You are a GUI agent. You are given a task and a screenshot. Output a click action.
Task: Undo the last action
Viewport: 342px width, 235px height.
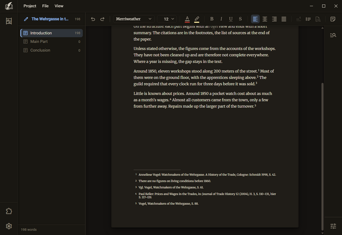(x=93, y=19)
